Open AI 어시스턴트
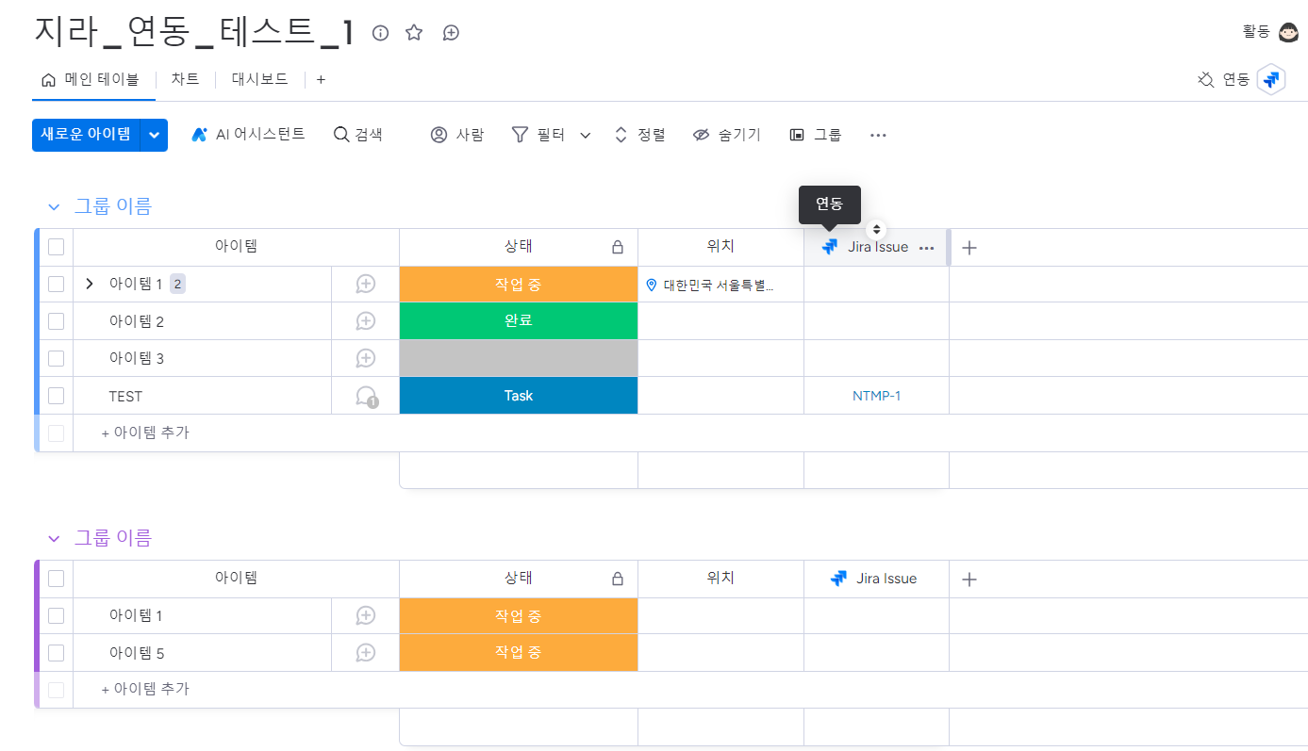This screenshot has height=751, width=1308. click(248, 135)
